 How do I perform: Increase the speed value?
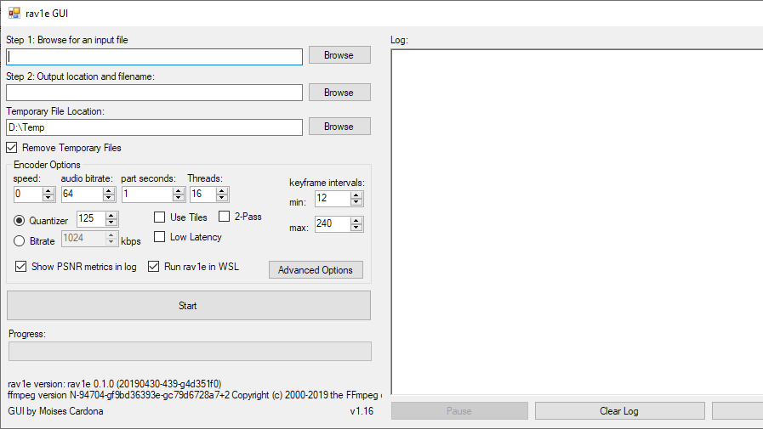(48, 191)
